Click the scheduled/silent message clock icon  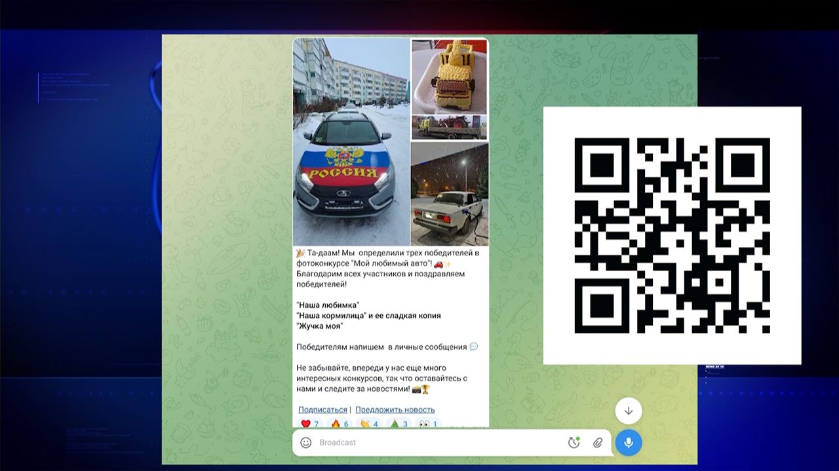[574, 443]
